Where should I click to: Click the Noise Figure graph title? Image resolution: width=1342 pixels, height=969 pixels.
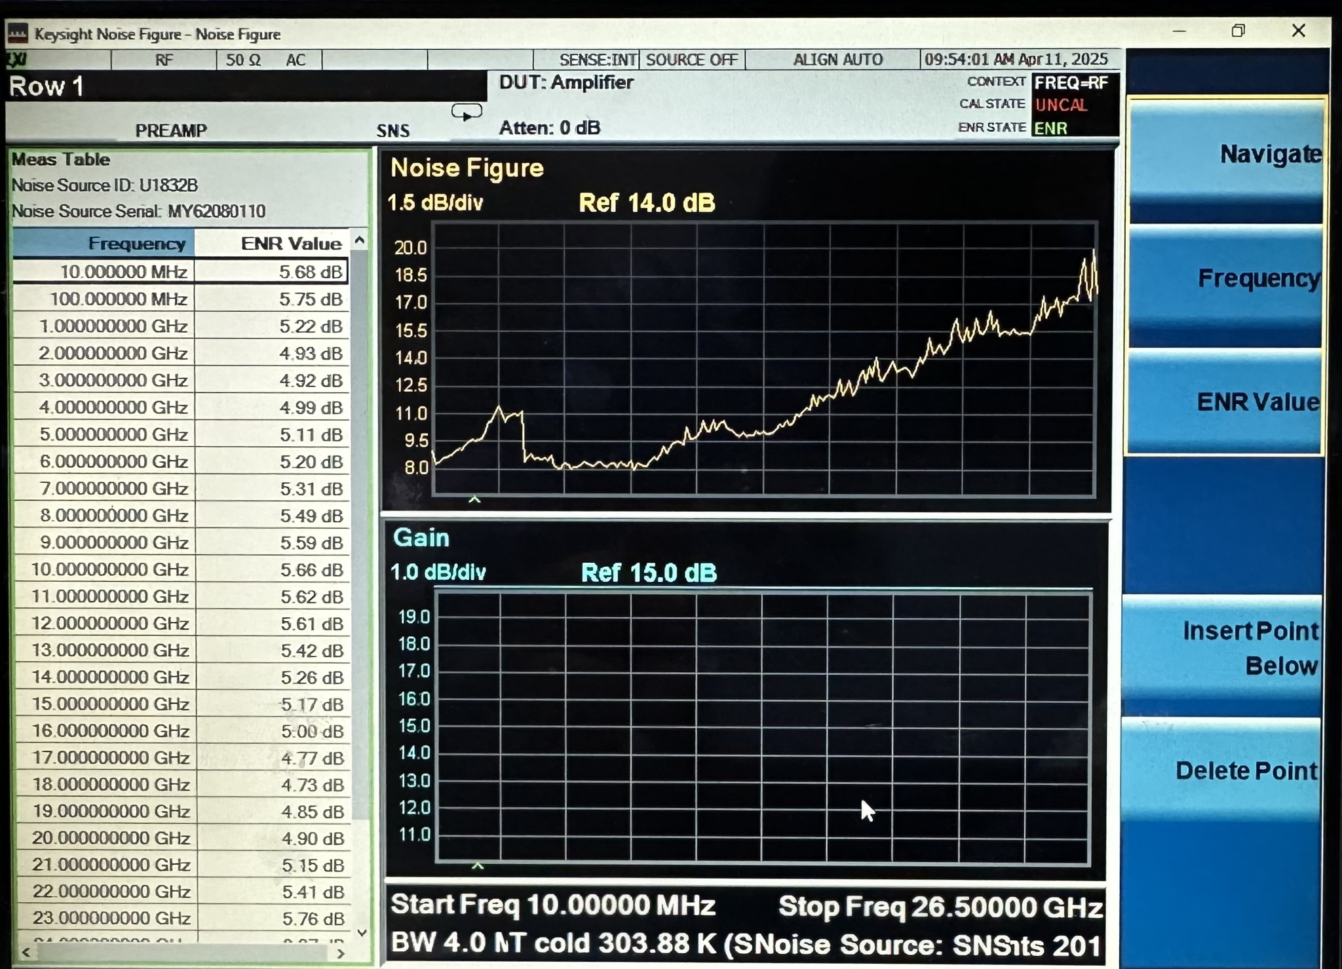click(x=467, y=168)
